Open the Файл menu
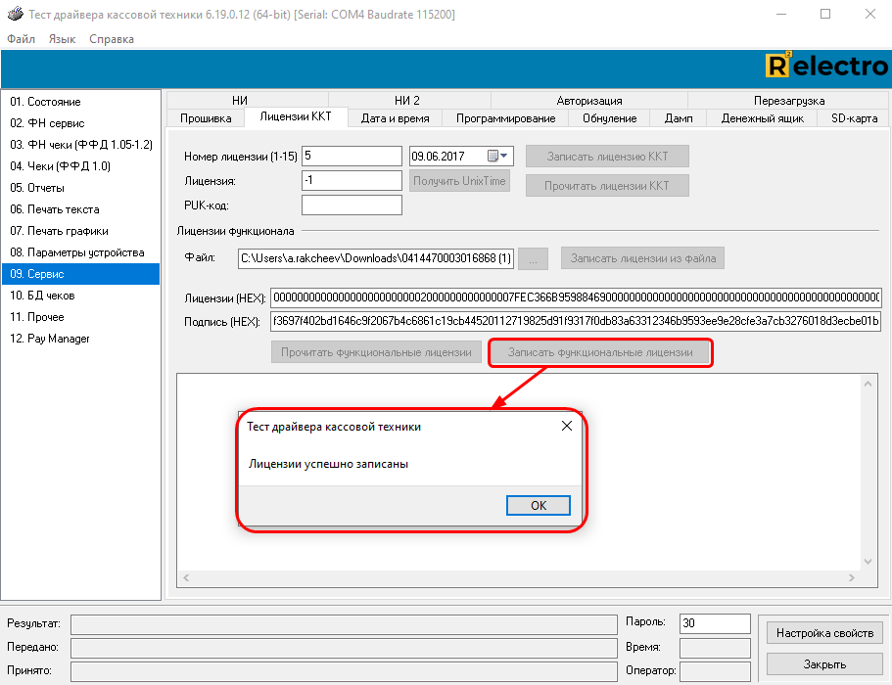The width and height of the screenshot is (892, 685). (21, 39)
